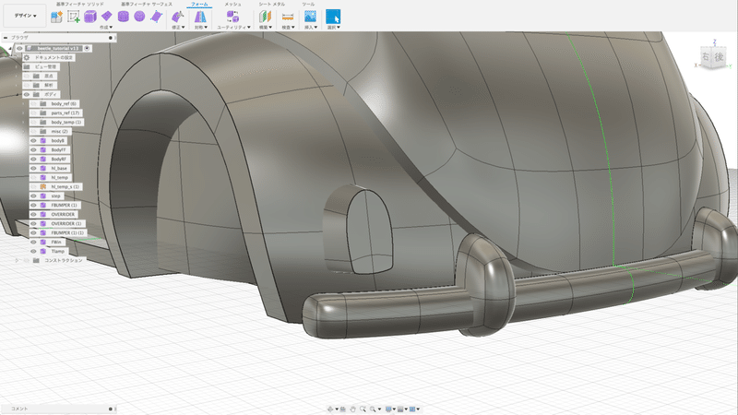Click the Insert image icon

(310, 17)
